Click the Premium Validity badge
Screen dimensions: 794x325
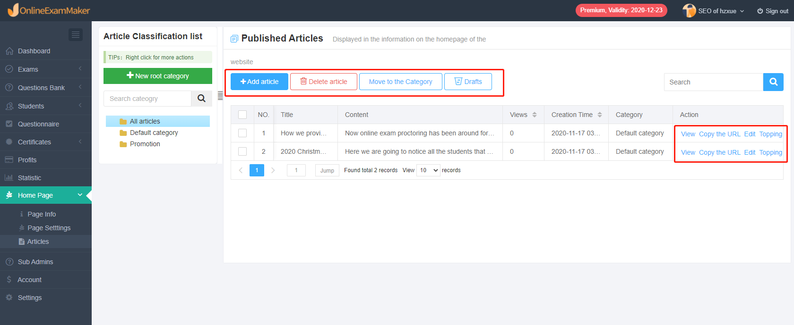(x=621, y=10)
